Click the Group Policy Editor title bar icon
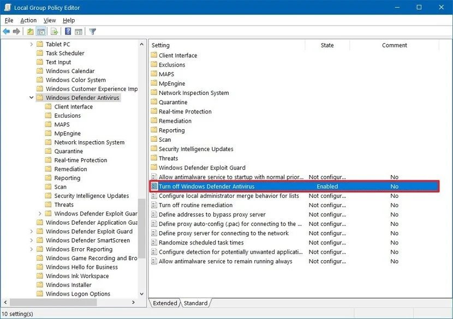 point(8,7)
